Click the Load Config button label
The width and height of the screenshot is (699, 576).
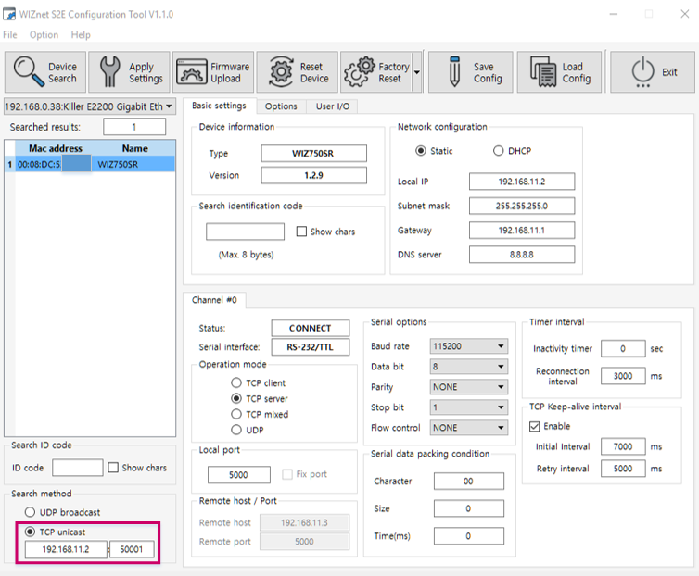point(577,72)
